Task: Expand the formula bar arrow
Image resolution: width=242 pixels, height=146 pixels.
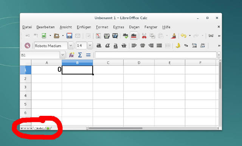Action: point(219,55)
